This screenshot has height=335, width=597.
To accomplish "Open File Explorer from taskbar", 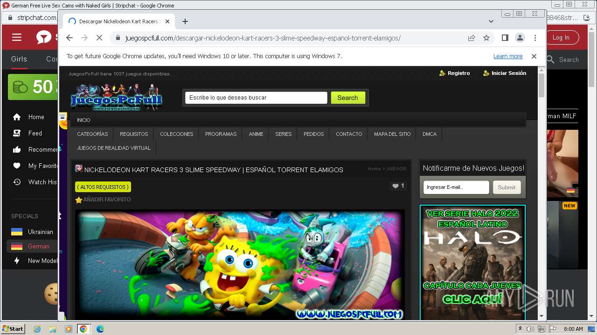I will [53, 329].
